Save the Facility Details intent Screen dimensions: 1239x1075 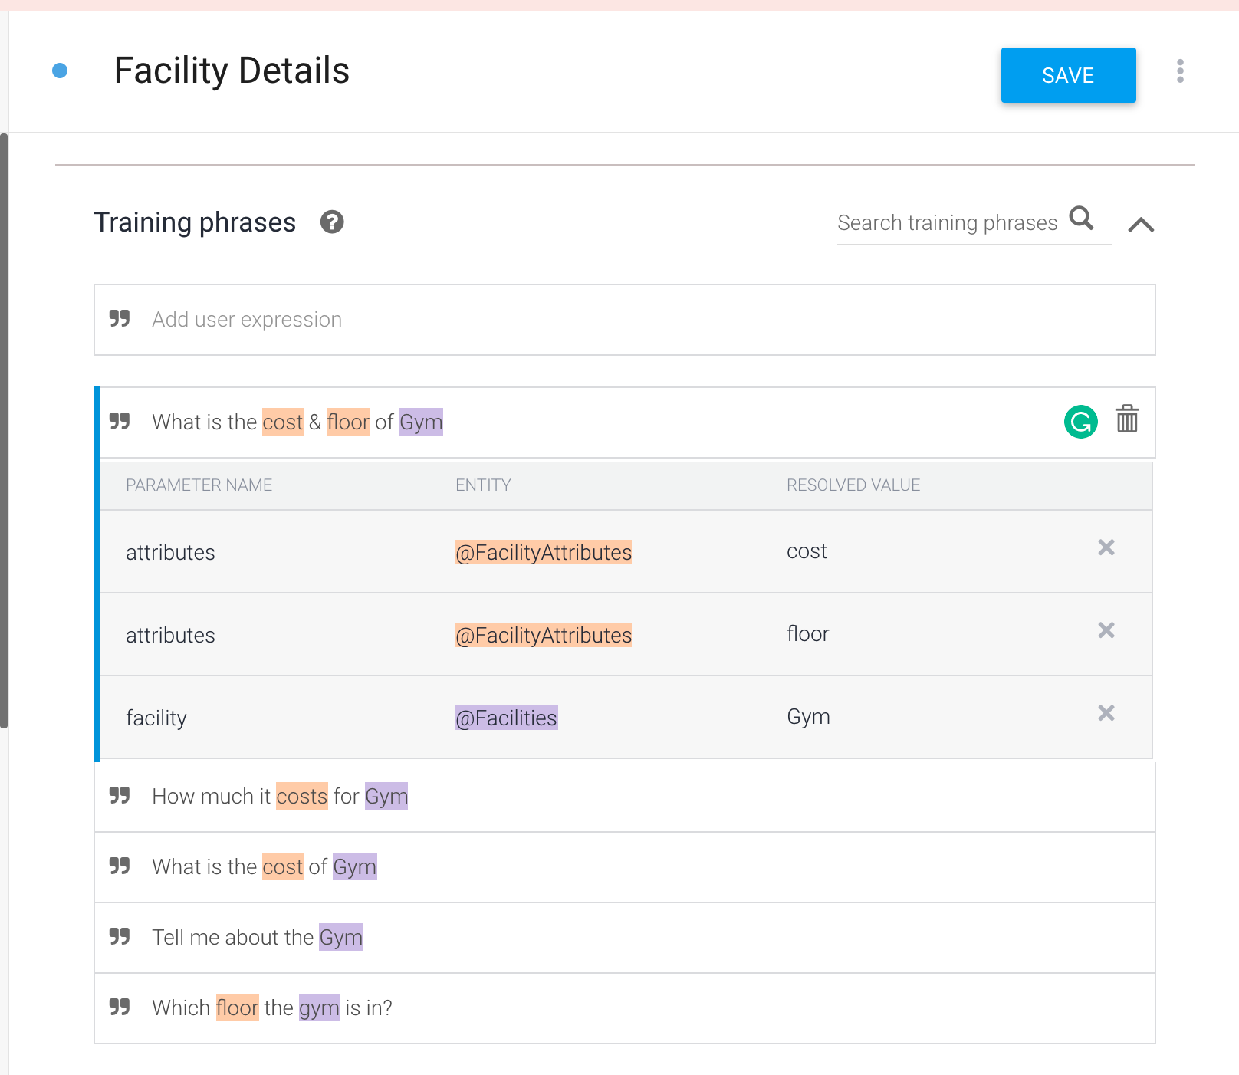(x=1068, y=75)
